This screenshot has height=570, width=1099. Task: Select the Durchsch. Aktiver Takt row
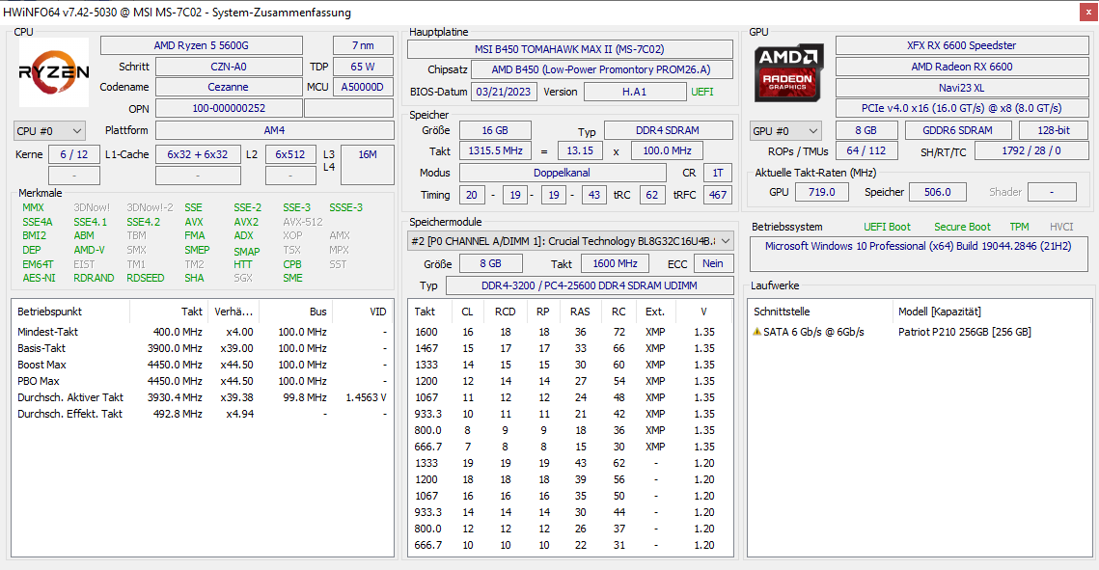(202, 397)
